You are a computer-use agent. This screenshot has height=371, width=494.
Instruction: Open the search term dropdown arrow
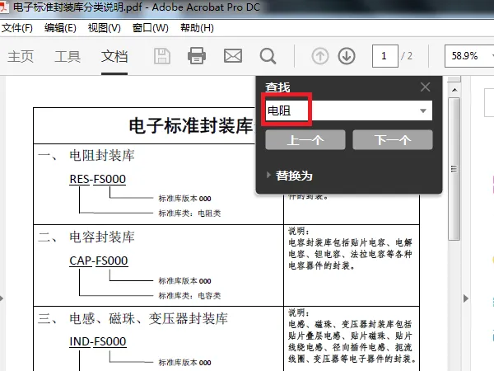(x=423, y=110)
